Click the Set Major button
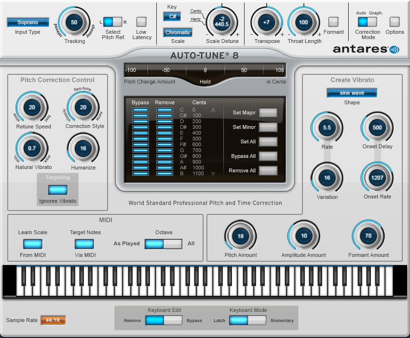The image size is (410, 338). tap(268, 113)
